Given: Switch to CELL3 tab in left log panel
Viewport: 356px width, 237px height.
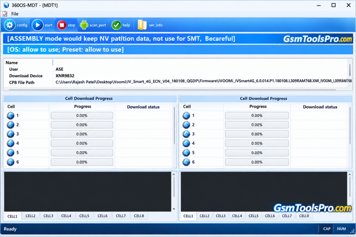Looking at the screenshot, I should [48, 216].
